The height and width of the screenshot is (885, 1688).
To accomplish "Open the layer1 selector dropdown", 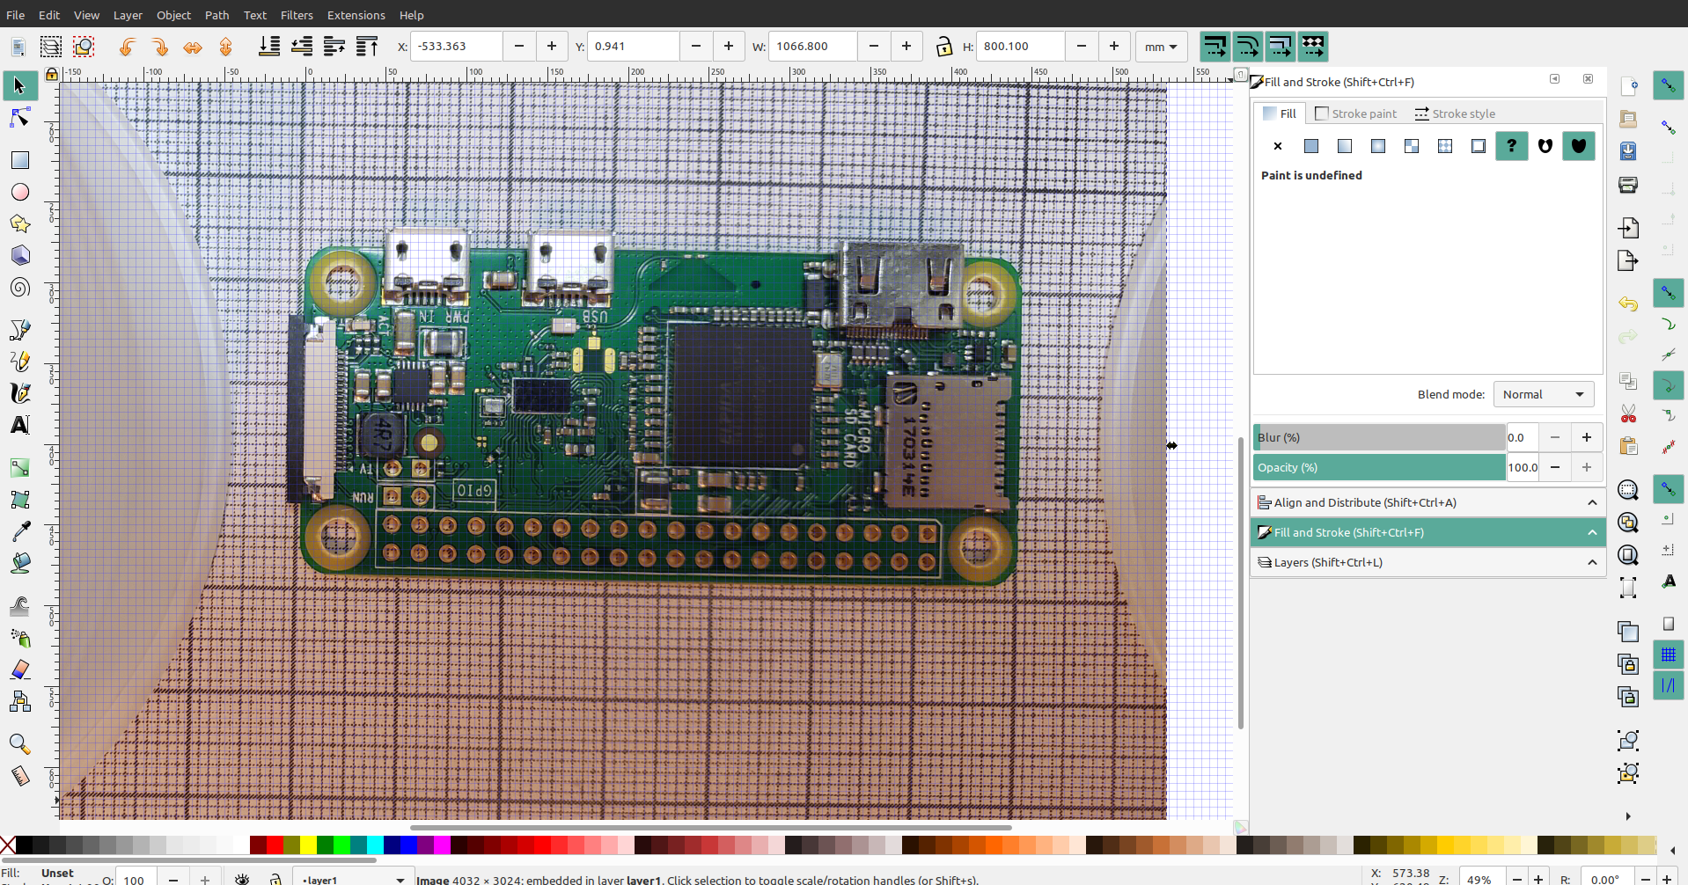I will (352, 879).
